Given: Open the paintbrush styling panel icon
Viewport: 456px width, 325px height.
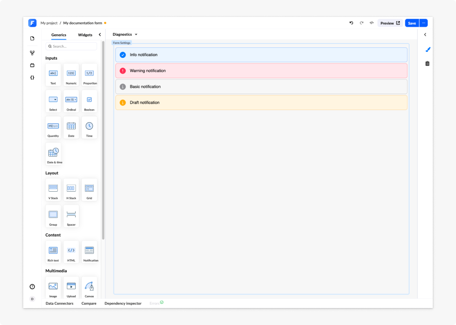Looking at the screenshot, I should pos(427,50).
